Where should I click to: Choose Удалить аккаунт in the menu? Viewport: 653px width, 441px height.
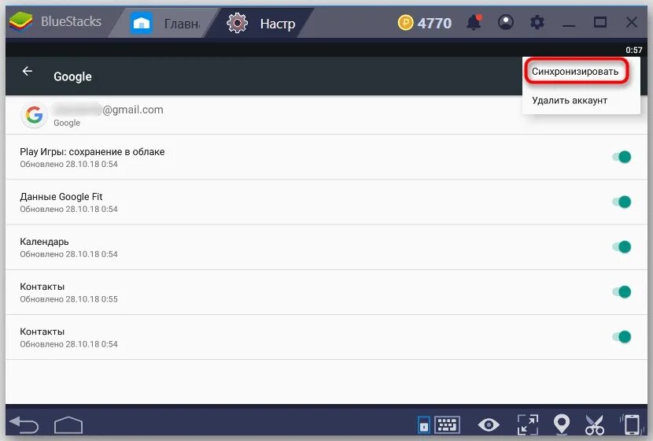[x=570, y=101]
